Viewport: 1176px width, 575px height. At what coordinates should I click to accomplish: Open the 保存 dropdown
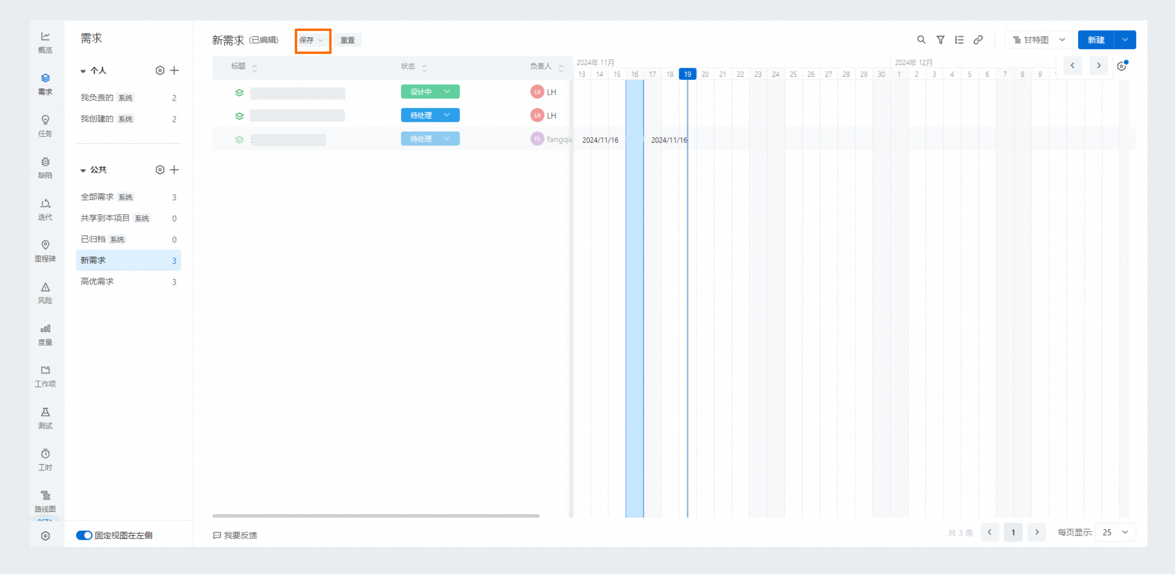312,40
